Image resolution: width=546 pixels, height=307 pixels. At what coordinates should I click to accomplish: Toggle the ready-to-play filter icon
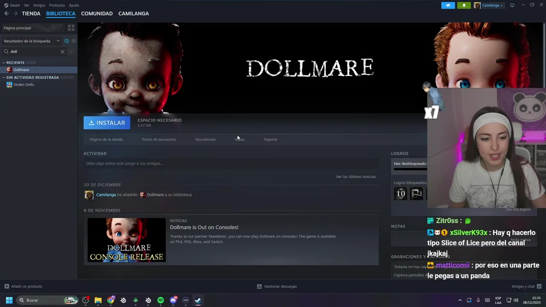point(74,41)
